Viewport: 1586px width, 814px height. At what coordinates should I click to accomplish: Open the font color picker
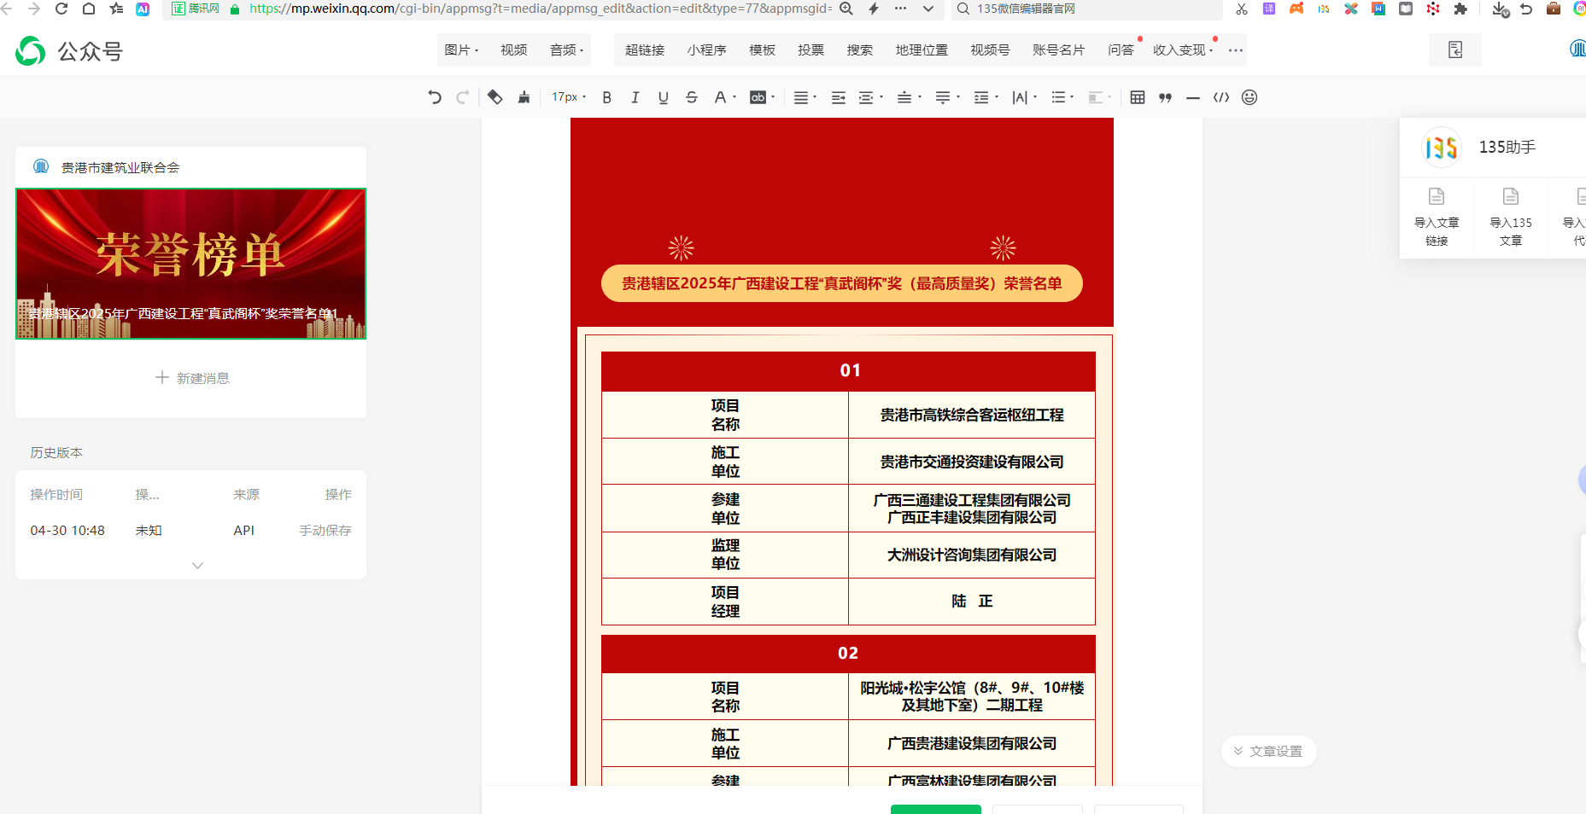tap(724, 97)
